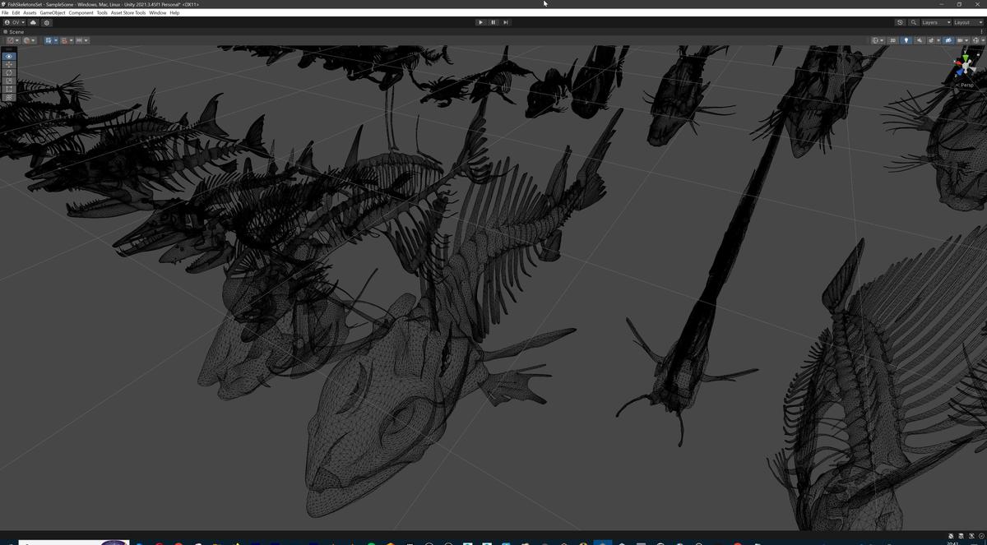Select the Move tool
This screenshot has width=987, height=545.
tap(8, 64)
